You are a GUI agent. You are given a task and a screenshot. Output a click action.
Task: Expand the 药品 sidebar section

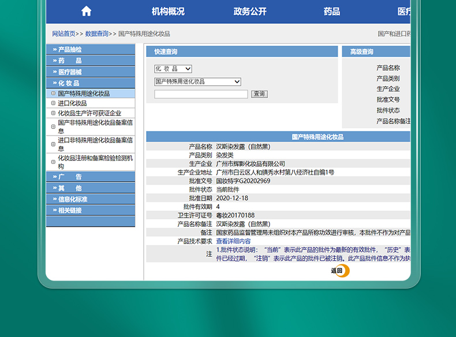click(x=91, y=61)
